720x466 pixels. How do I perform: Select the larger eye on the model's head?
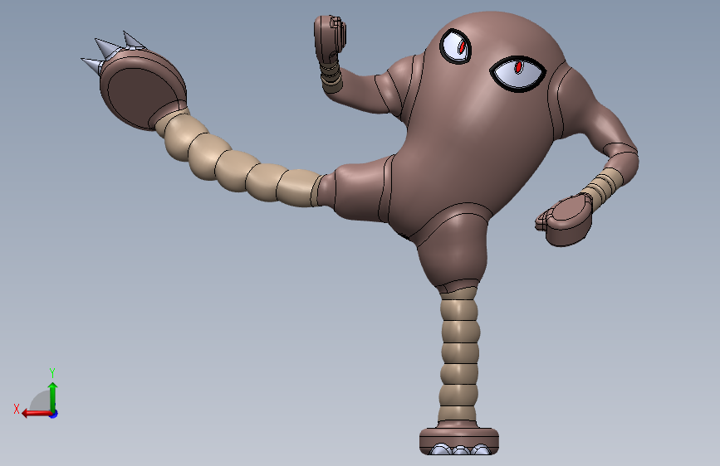tap(518, 74)
